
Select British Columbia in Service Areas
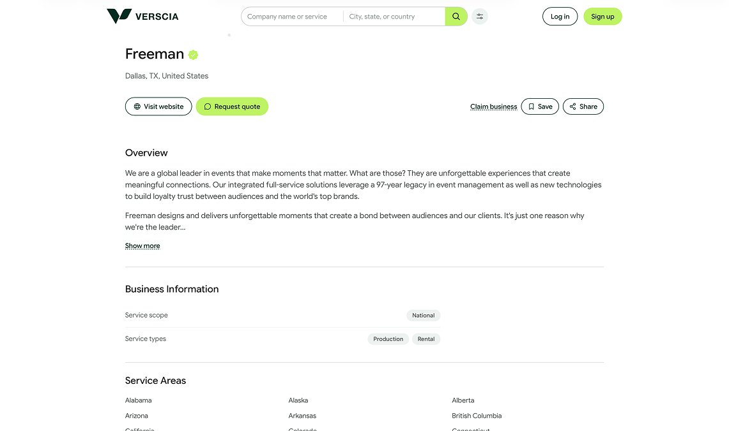click(477, 416)
